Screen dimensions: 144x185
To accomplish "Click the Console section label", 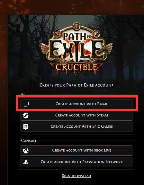I will pos(29,141).
